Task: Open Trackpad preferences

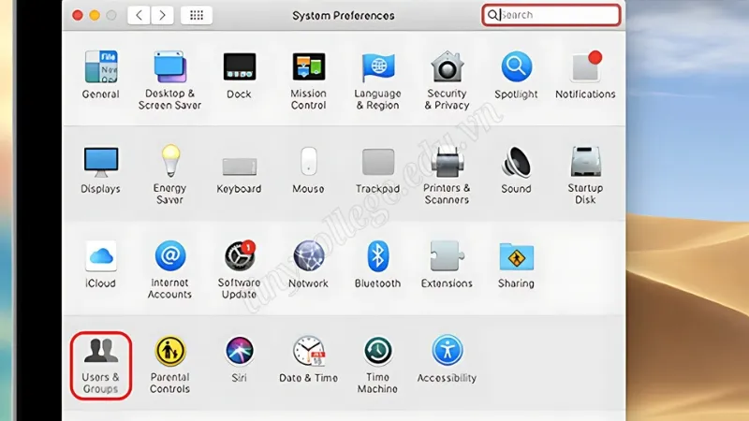Action: tap(377, 169)
